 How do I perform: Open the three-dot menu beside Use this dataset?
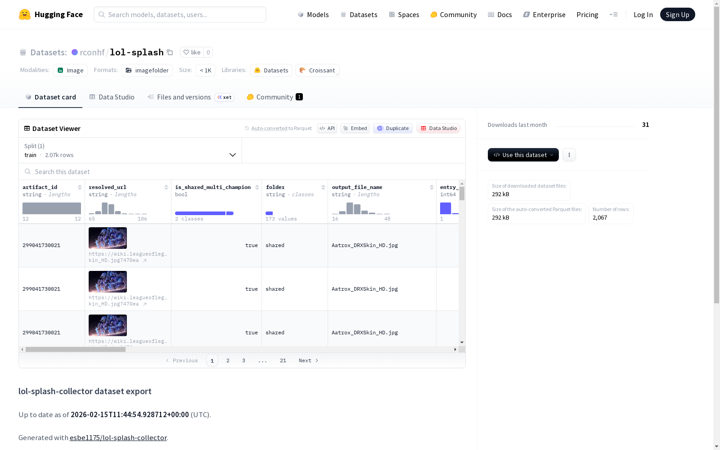(x=569, y=155)
